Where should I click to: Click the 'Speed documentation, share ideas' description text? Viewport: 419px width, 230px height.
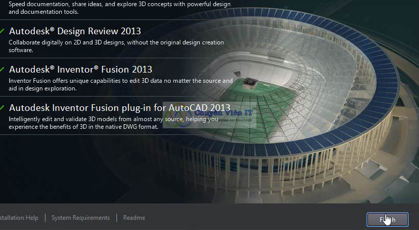pyautogui.click(x=120, y=8)
